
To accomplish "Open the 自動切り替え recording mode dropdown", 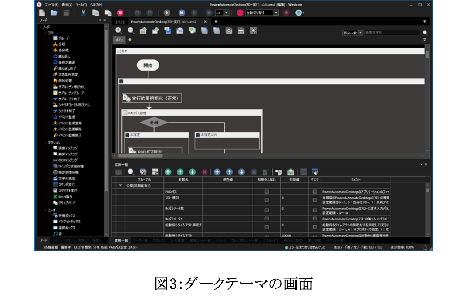I will 262,13.
